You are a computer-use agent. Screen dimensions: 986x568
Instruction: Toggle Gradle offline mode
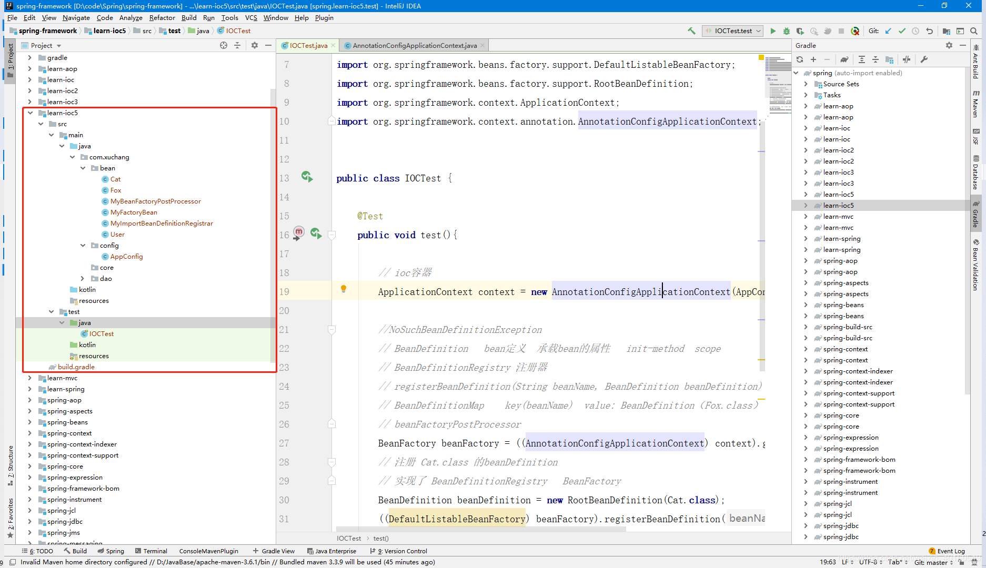pos(907,59)
